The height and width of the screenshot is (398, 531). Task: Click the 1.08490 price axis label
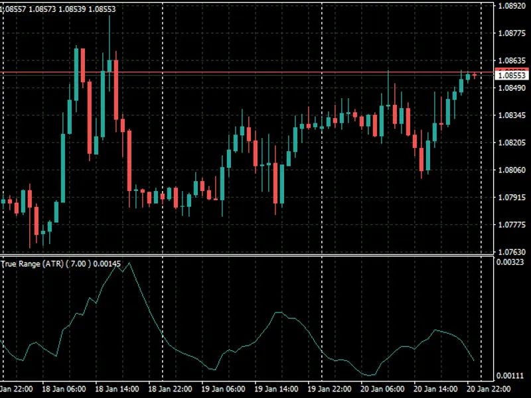pos(512,88)
